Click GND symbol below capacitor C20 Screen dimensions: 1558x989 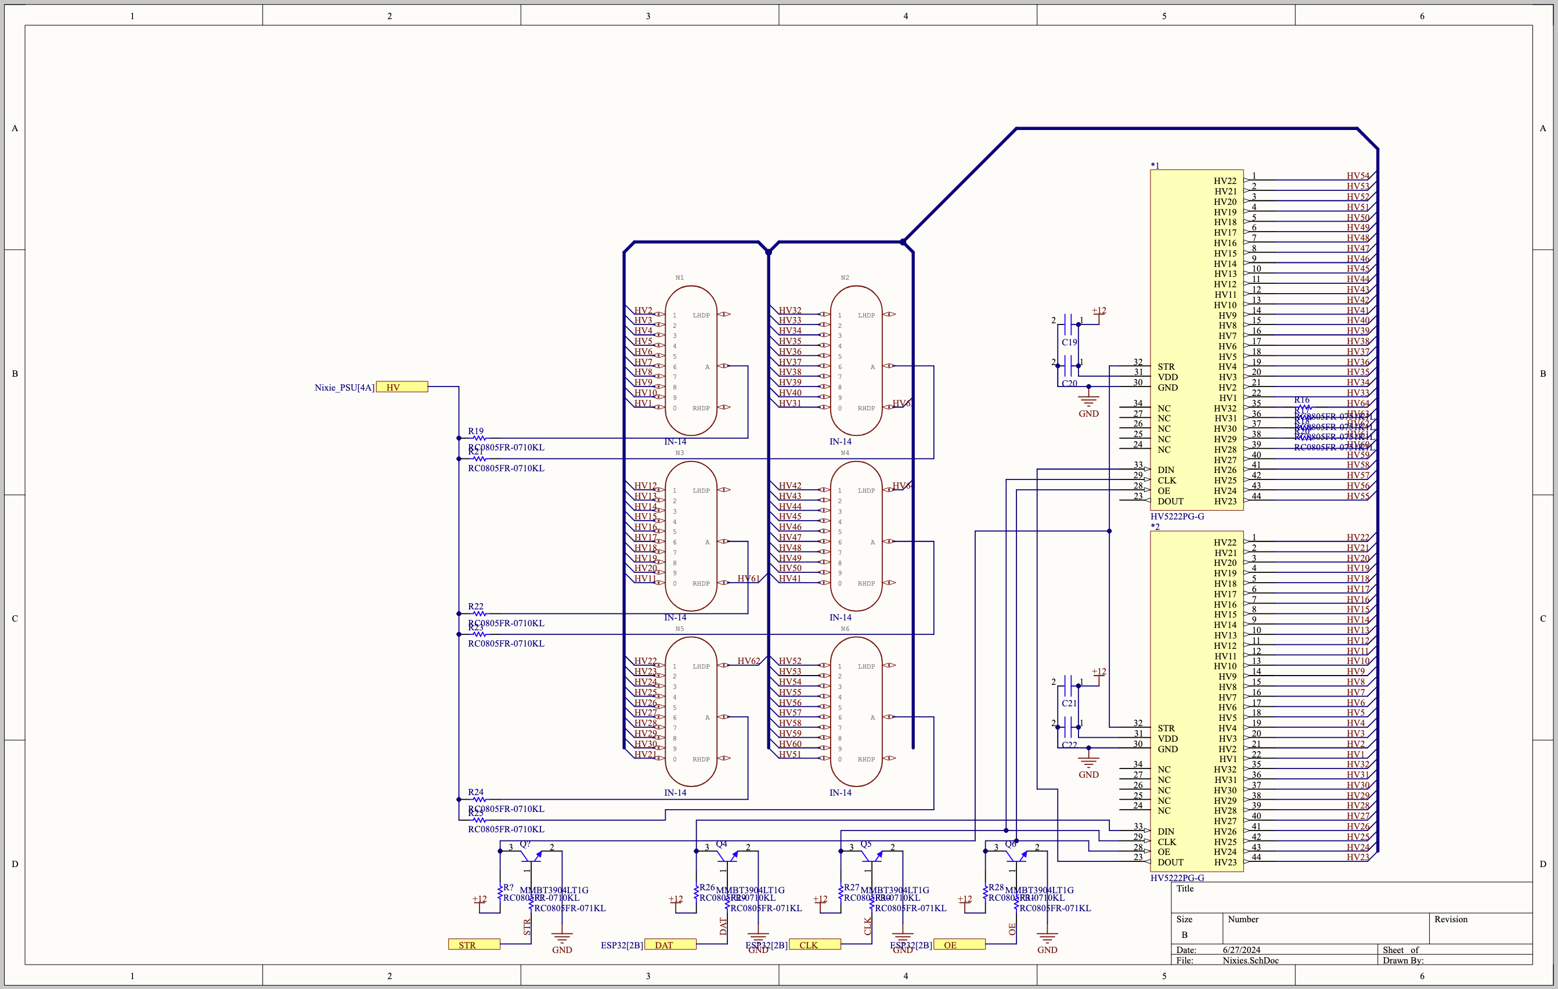1088,402
